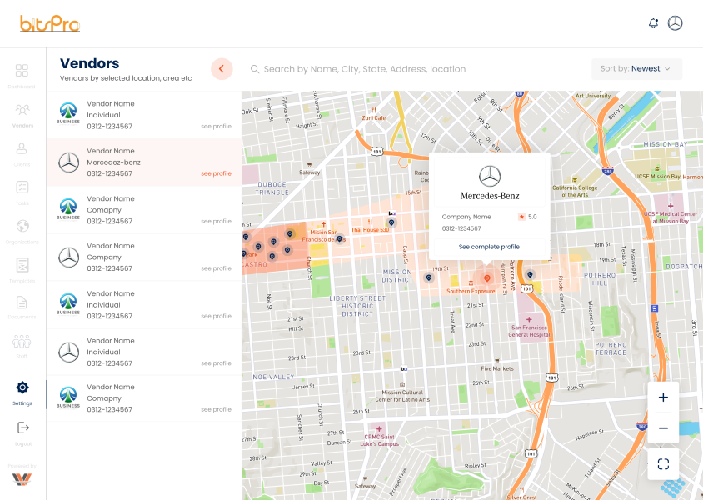Select the Mercedez-benz vendor row logo

coord(68,162)
